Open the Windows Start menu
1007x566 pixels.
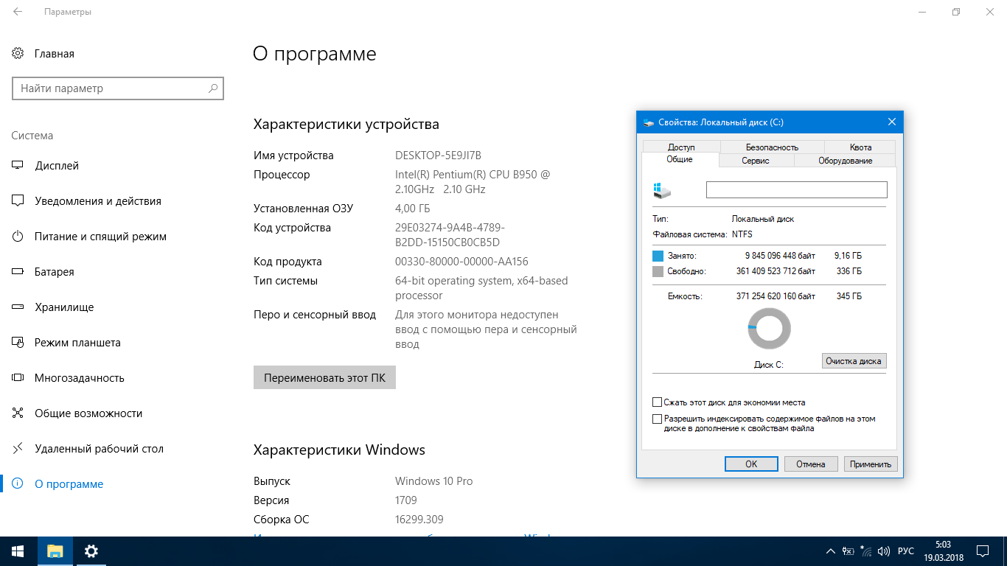18,551
